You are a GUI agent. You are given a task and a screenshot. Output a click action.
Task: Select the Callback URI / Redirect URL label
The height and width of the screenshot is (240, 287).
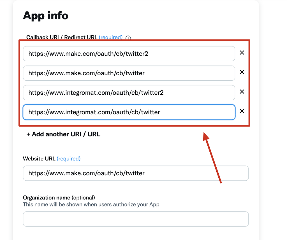tap(62, 37)
